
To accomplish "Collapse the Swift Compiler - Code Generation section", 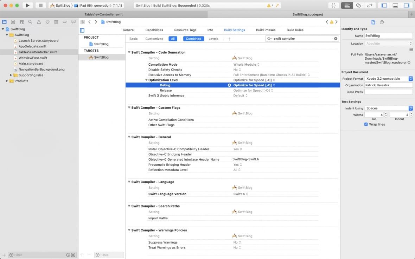I will tap(129, 52).
